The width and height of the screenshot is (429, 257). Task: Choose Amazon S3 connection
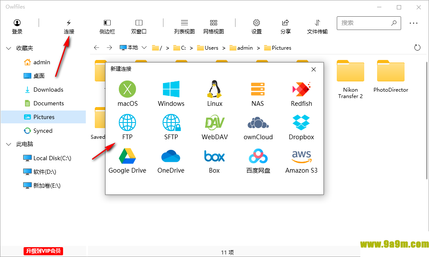301,161
